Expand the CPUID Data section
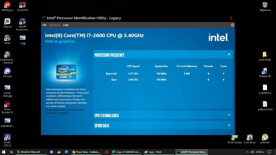Viewport: 276px width, 155px height. point(229,125)
